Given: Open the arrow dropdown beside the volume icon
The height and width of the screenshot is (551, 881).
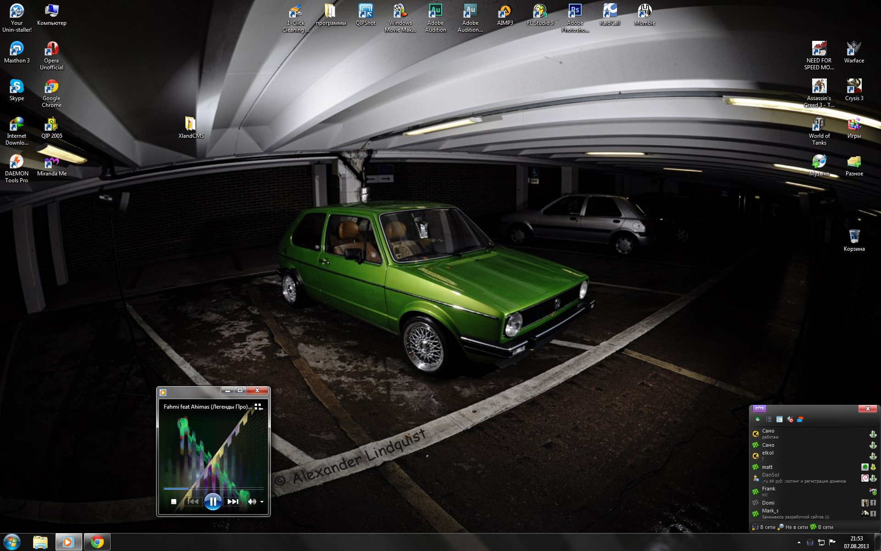Looking at the screenshot, I should [x=262, y=502].
